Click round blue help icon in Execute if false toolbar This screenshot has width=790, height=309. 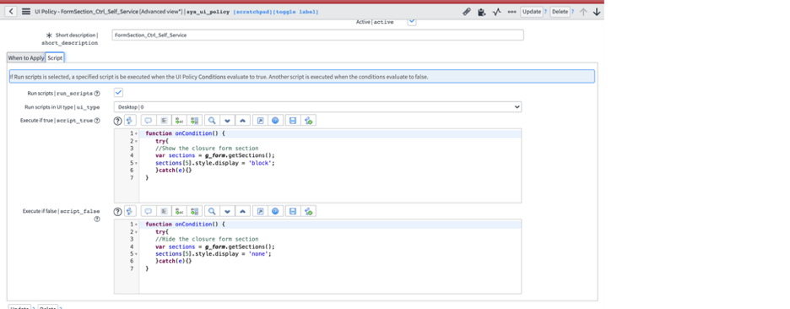click(275, 211)
